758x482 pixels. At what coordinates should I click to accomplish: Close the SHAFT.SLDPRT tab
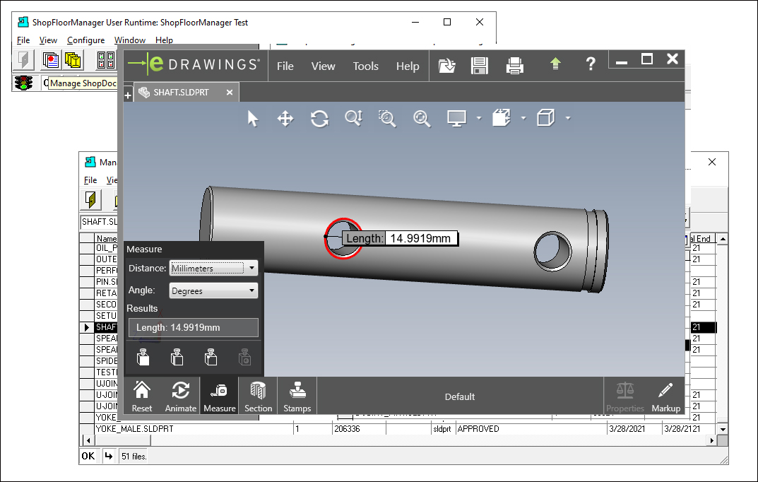click(230, 93)
